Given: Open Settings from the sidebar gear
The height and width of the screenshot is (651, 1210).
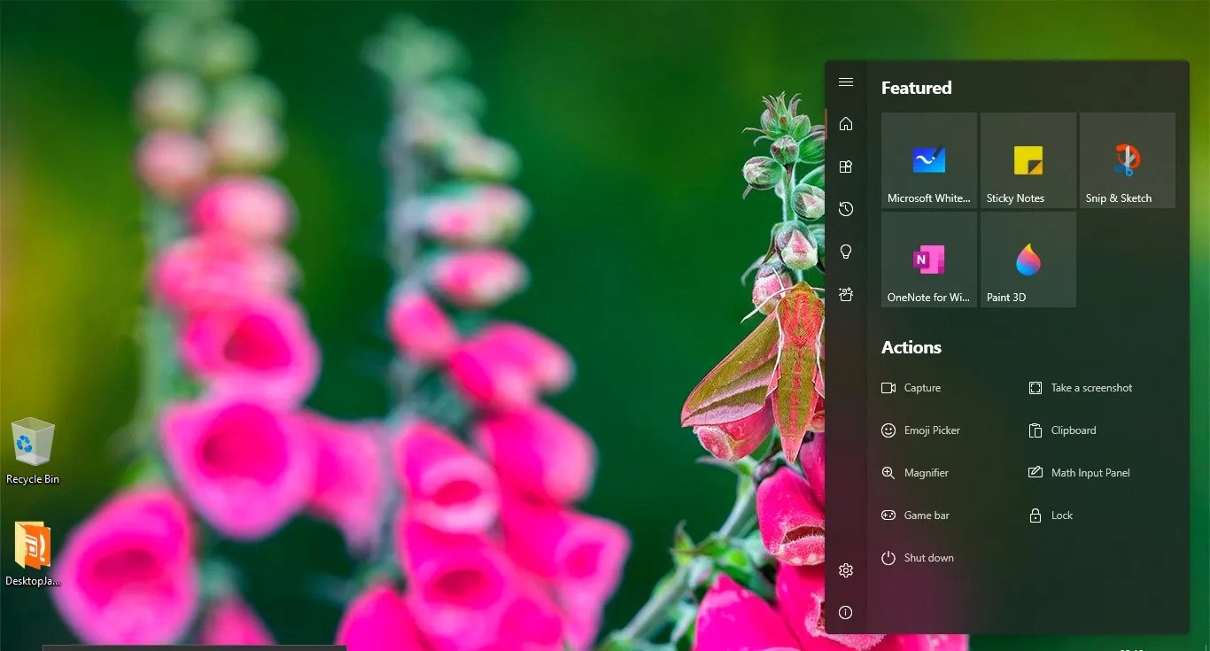Looking at the screenshot, I should 846,570.
